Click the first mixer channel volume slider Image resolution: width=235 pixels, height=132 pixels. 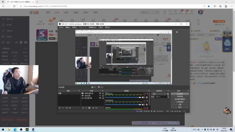(x=123, y=97)
